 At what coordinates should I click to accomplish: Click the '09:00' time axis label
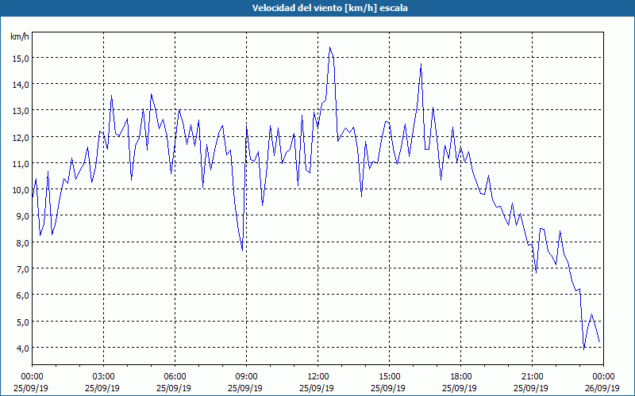(x=246, y=377)
